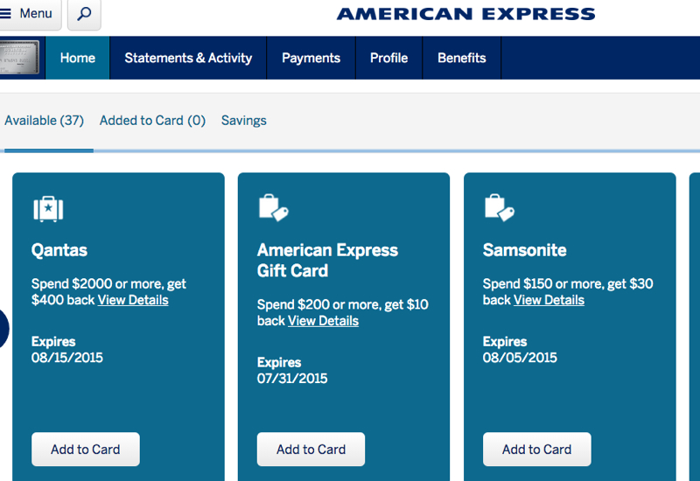Go to the Home tab
Screen dimensions: 700x481
click(x=78, y=58)
